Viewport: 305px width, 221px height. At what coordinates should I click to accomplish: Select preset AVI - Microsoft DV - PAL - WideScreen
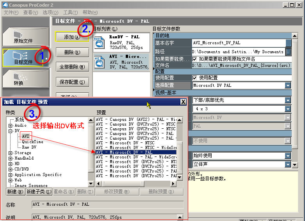pyautogui.click(x=136, y=157)
